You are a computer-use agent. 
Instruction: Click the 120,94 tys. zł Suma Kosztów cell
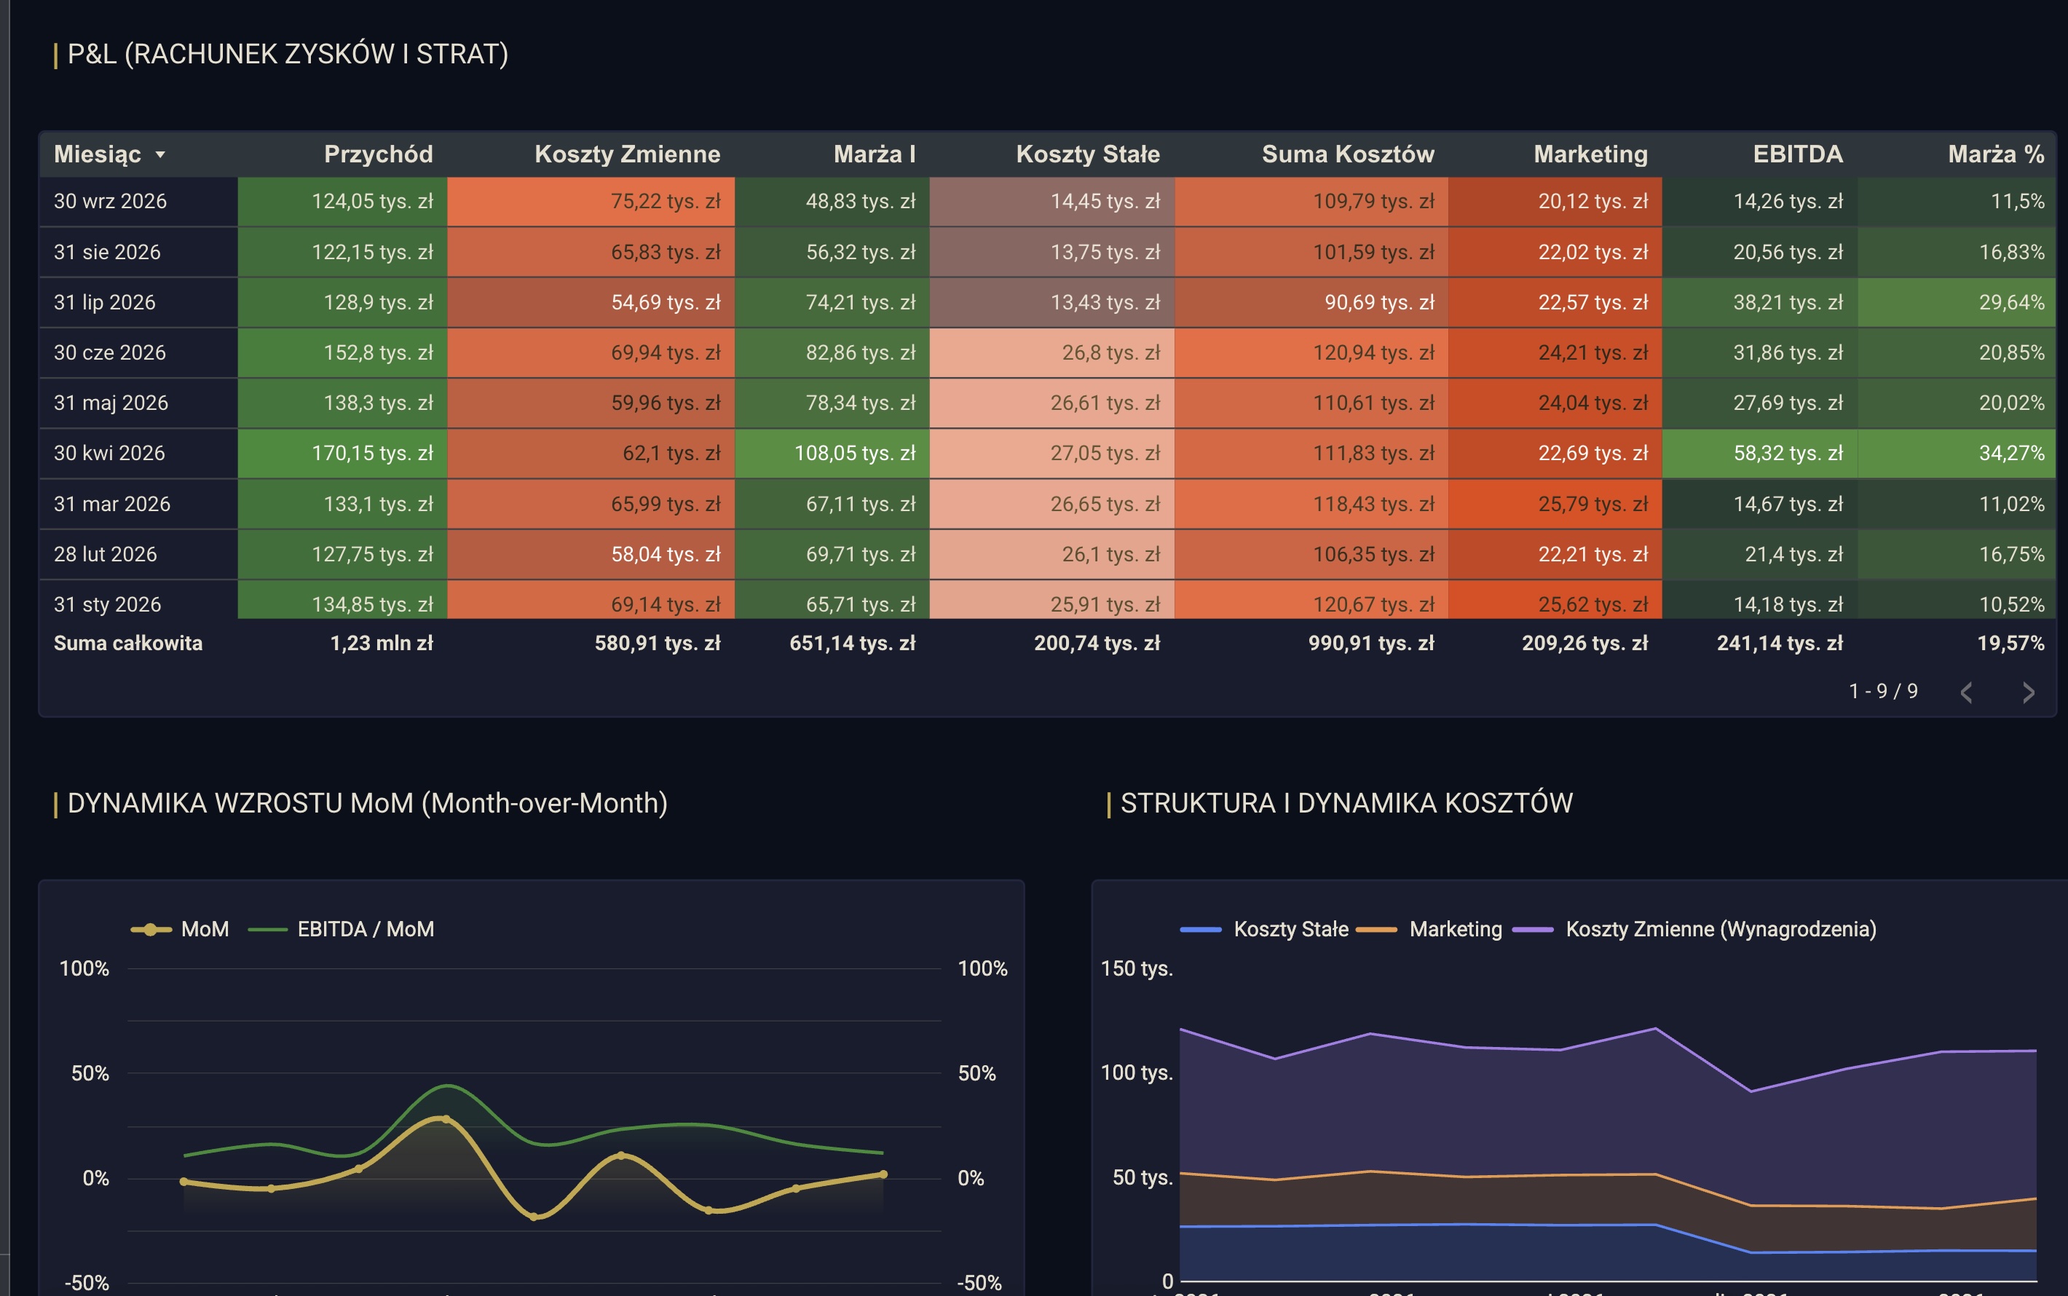(x=1311, y=352)
